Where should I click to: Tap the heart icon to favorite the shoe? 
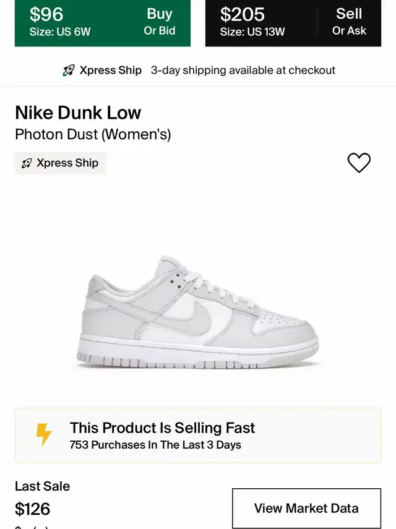(359, 163)
